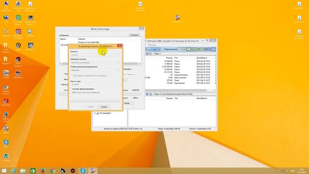
Task: Toggle the Быстрое quick format checkbox
Action: click(x=73, y=92)
